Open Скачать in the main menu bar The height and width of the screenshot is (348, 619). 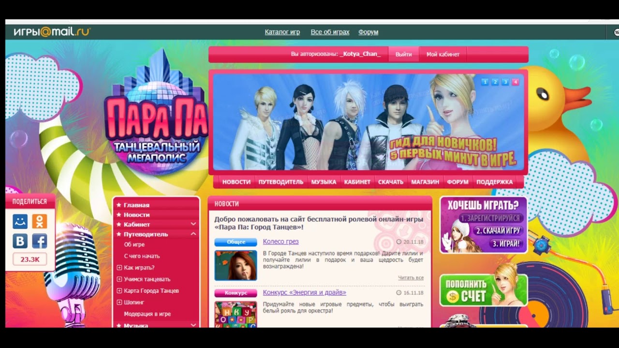point(391,182)
